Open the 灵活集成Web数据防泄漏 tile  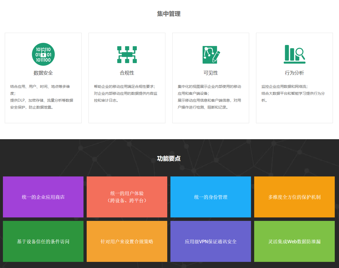[294, 241]
